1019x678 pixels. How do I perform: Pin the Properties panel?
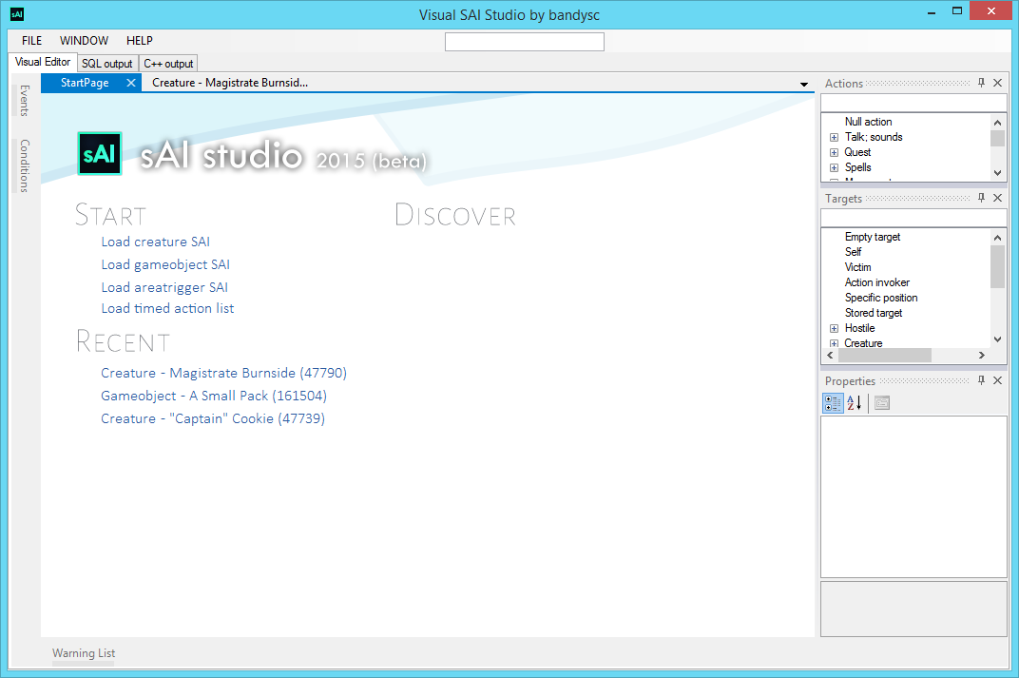pyautogui.click(x=981, y=380)
